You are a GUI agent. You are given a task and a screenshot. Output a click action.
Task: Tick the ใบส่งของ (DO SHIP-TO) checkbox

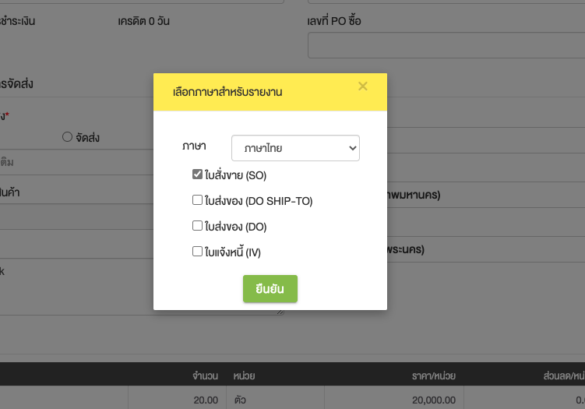pyautogui.click(x=198, y=200)
